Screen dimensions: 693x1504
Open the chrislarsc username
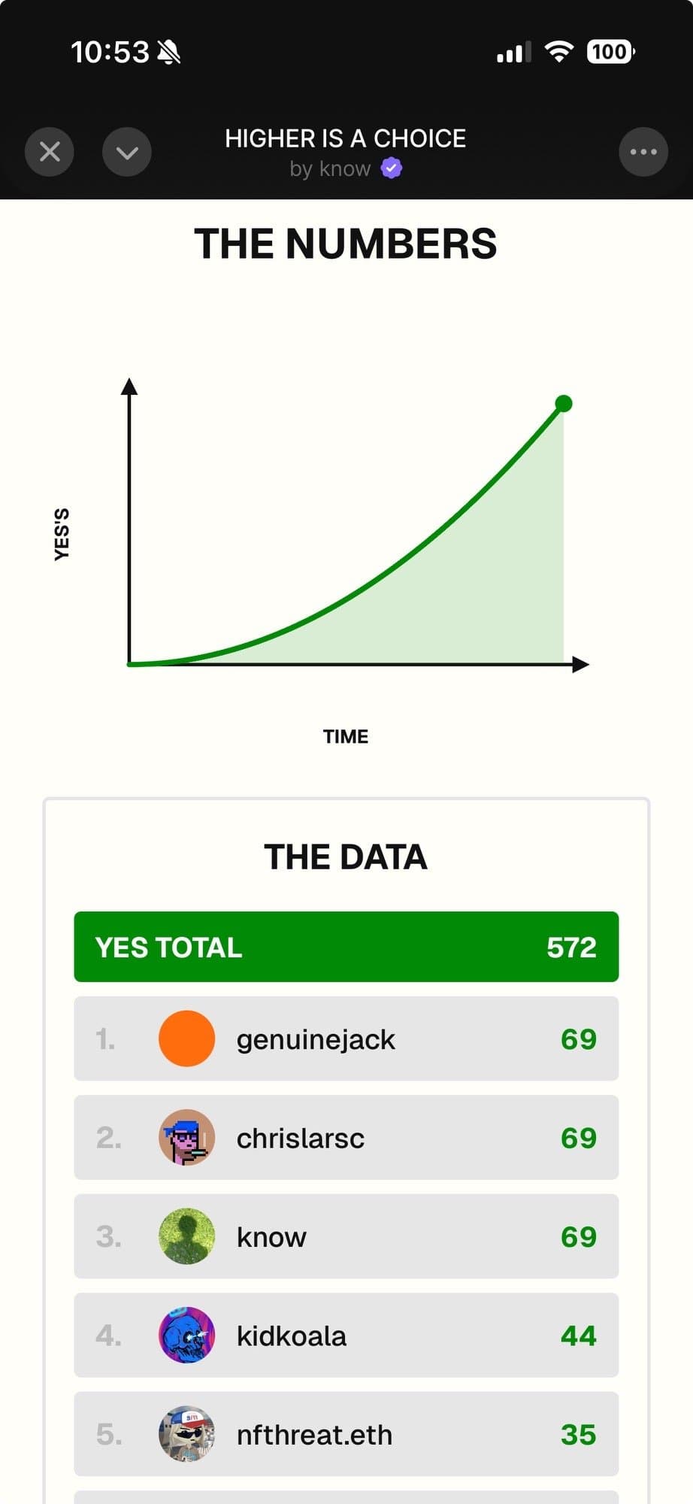301,1138
